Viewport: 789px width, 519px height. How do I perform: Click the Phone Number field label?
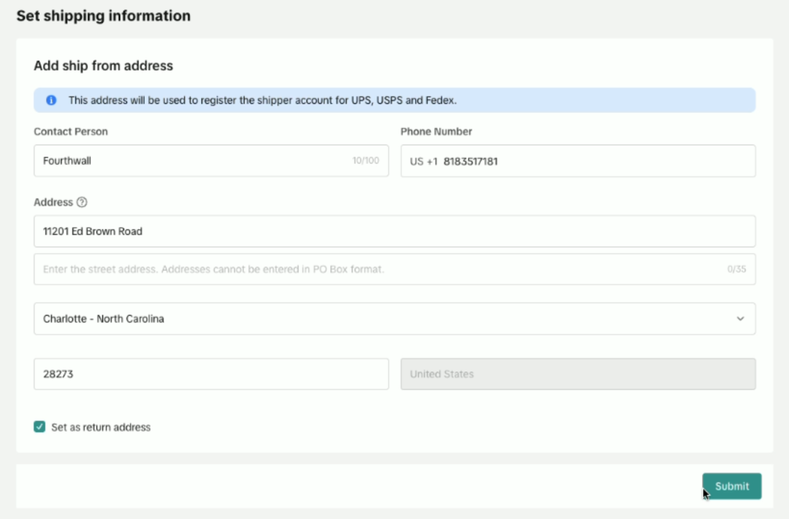[x=436, y=132]
